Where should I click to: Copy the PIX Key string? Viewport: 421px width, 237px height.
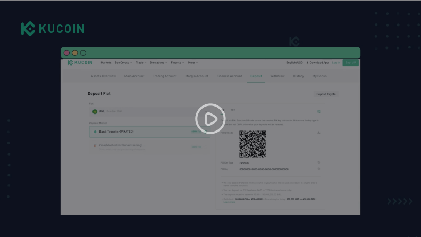click(319, 169)
